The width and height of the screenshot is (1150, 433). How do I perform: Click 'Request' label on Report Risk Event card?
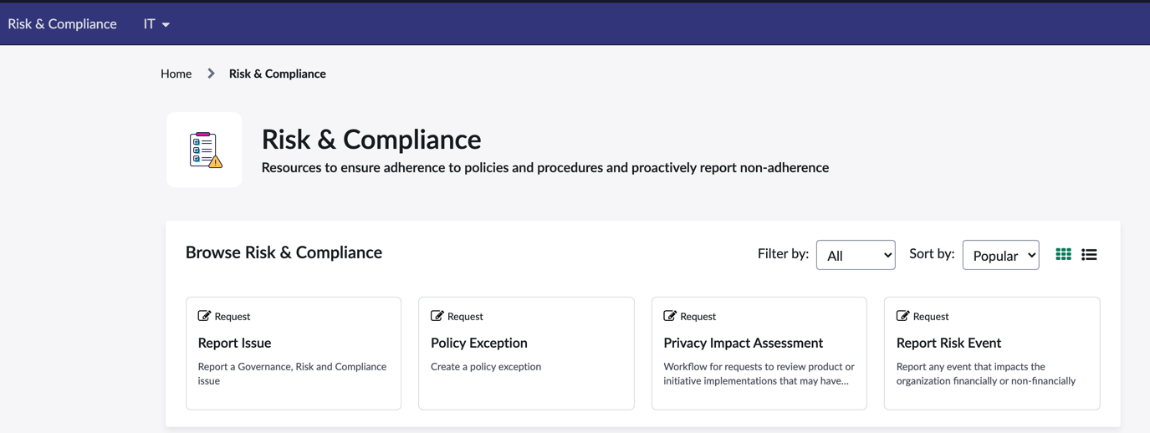pyautogui.click(x=931, y=316)
